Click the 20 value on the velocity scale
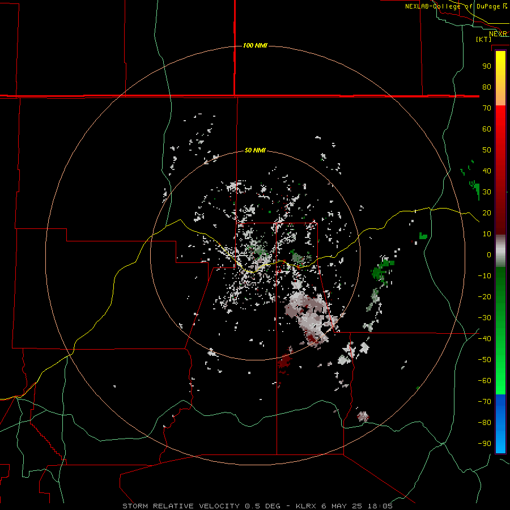The width and height of the screenshot is (510, 510). click(x=487, y=212)
